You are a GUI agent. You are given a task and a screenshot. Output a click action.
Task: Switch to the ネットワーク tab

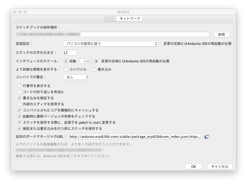[130, 19]
